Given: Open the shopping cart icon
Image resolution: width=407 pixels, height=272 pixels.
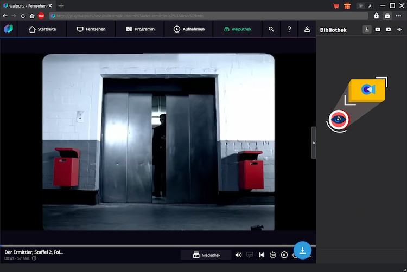Looking at the screenshot, I should tap(336, 6).
